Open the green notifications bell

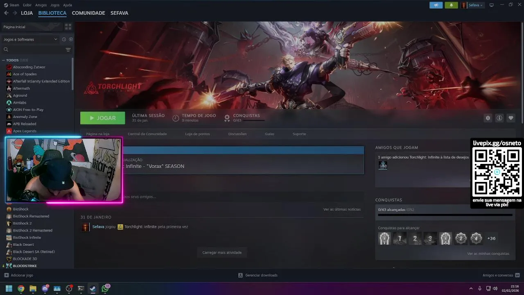(452, 5)
